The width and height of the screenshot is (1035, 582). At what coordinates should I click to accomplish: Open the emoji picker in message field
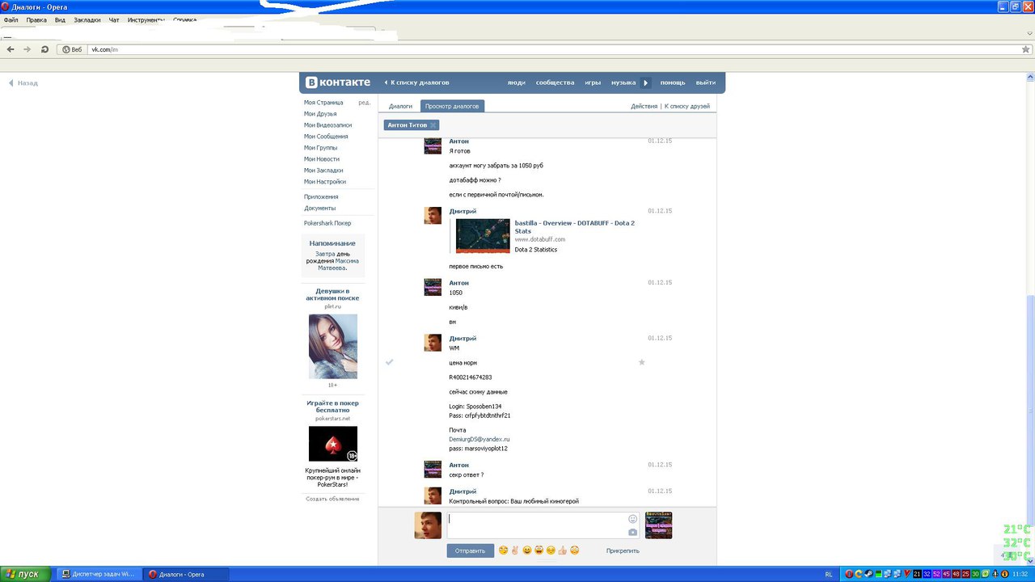coord(632,519)
